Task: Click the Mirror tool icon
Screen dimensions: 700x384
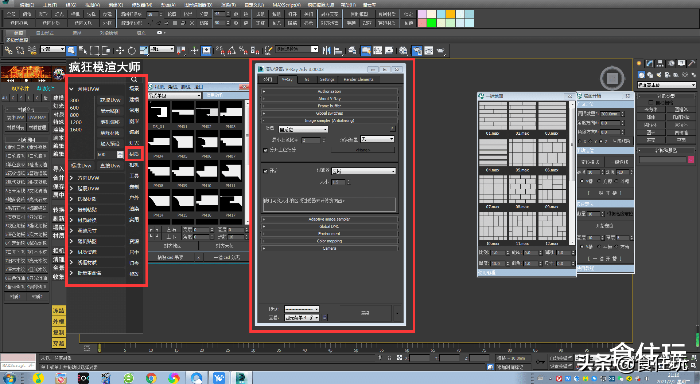Action: (327, 50)
